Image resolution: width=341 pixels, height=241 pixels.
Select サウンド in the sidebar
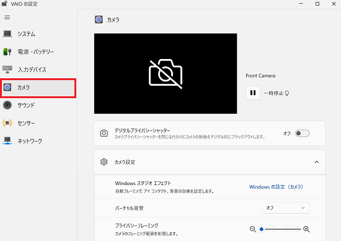coord(38,105)
